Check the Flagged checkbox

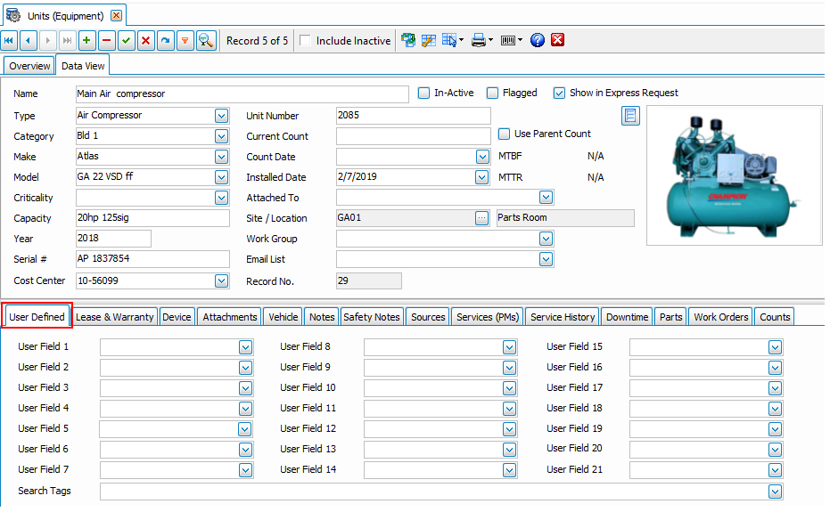pos(492,93)
